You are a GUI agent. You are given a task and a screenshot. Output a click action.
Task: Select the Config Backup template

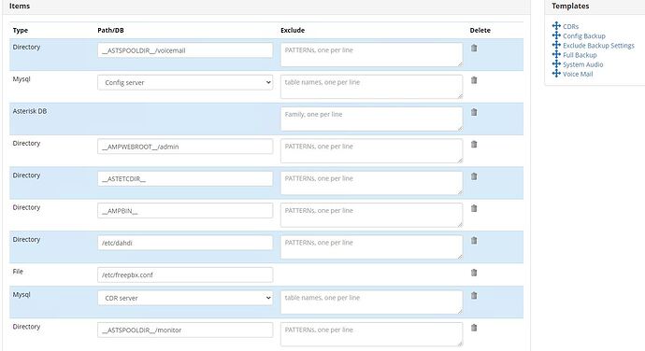tap(583, 35)
